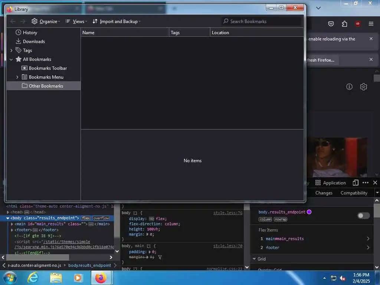Image resolution: width=380 pixels, height=285 pixels.
Task: Click the uBlock Origin toolbar icon
Action: click(x=357, y=24)
